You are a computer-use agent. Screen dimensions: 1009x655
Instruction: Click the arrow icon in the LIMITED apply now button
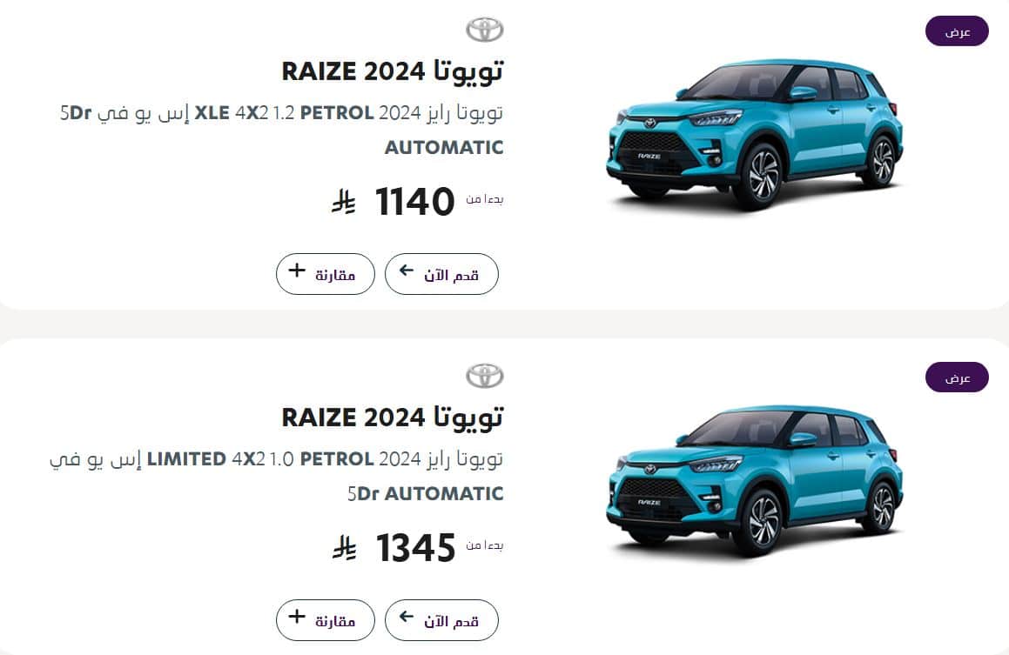tap(406, 617)
